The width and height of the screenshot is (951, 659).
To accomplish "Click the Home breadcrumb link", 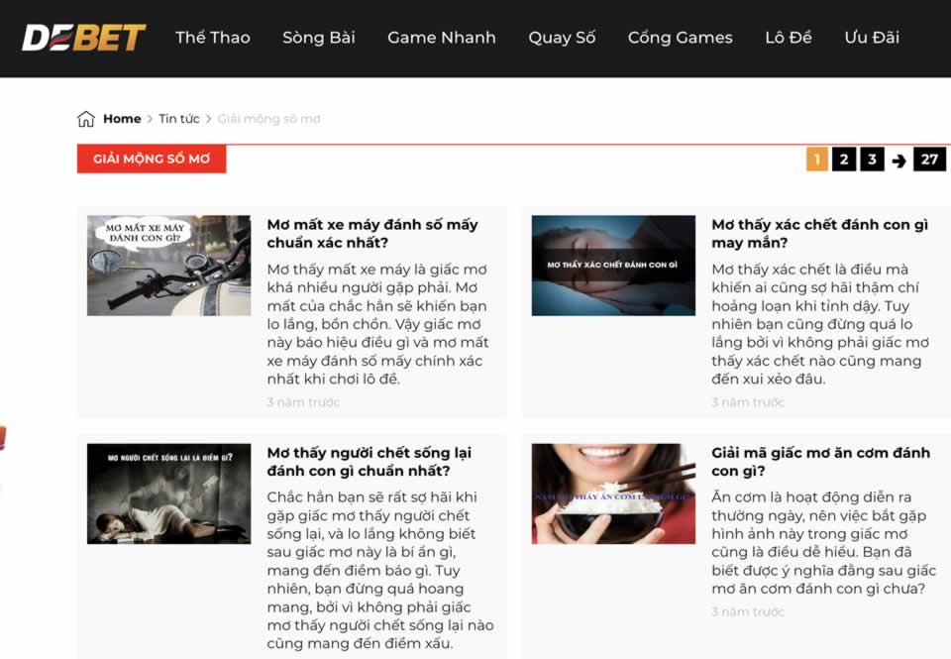I will point(122,118).
